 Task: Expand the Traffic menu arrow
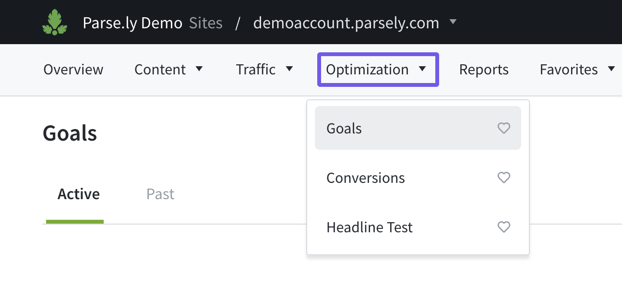point(289,69)
